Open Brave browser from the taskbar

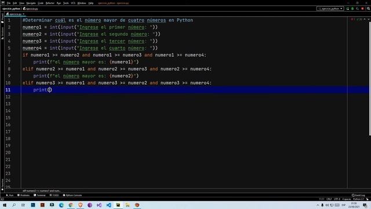point(80,205)
